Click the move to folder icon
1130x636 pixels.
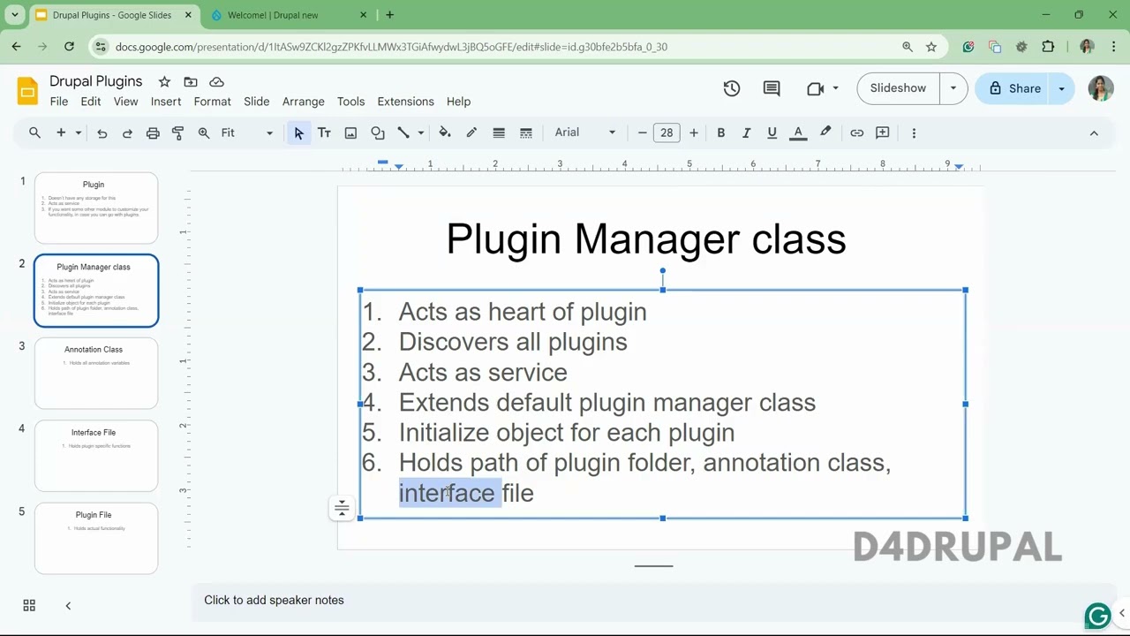click(191, 81)
